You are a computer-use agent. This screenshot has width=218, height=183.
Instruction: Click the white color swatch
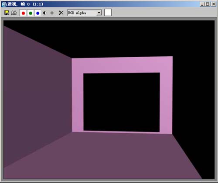(x=108, y=13)
